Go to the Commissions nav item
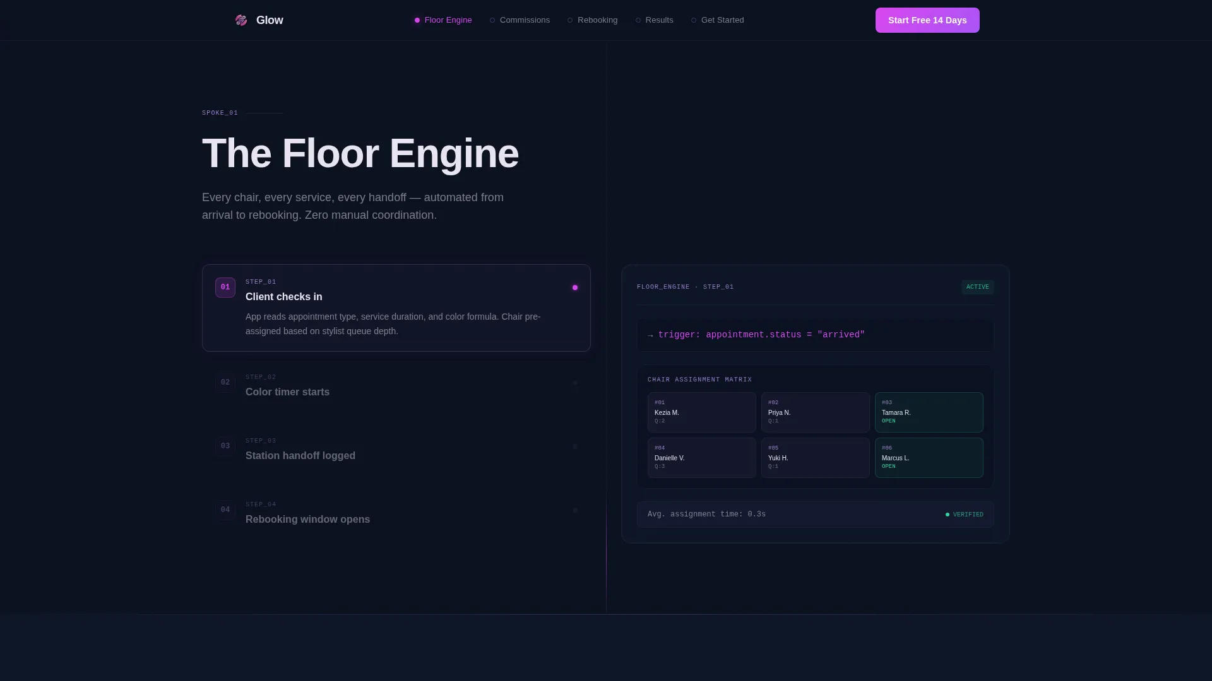Viewport: 1212px width, 681px height. point(520,20)
